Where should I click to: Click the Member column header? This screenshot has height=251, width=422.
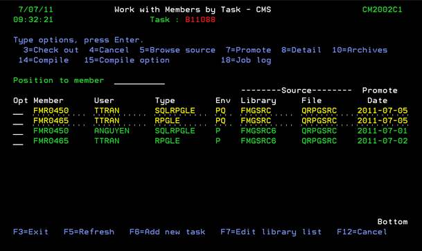(49, 100)
